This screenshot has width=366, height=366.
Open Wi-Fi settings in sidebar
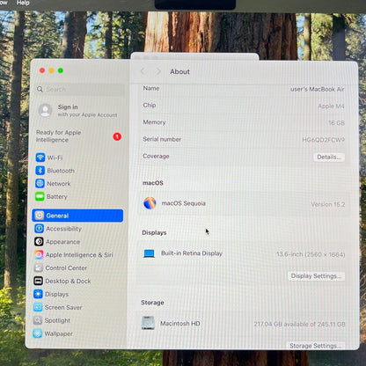click(x=77, y=157)
